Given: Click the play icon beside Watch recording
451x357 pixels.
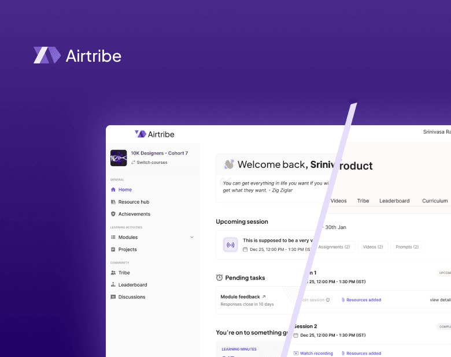Looking at the screenshot, I should click(296, 354).
